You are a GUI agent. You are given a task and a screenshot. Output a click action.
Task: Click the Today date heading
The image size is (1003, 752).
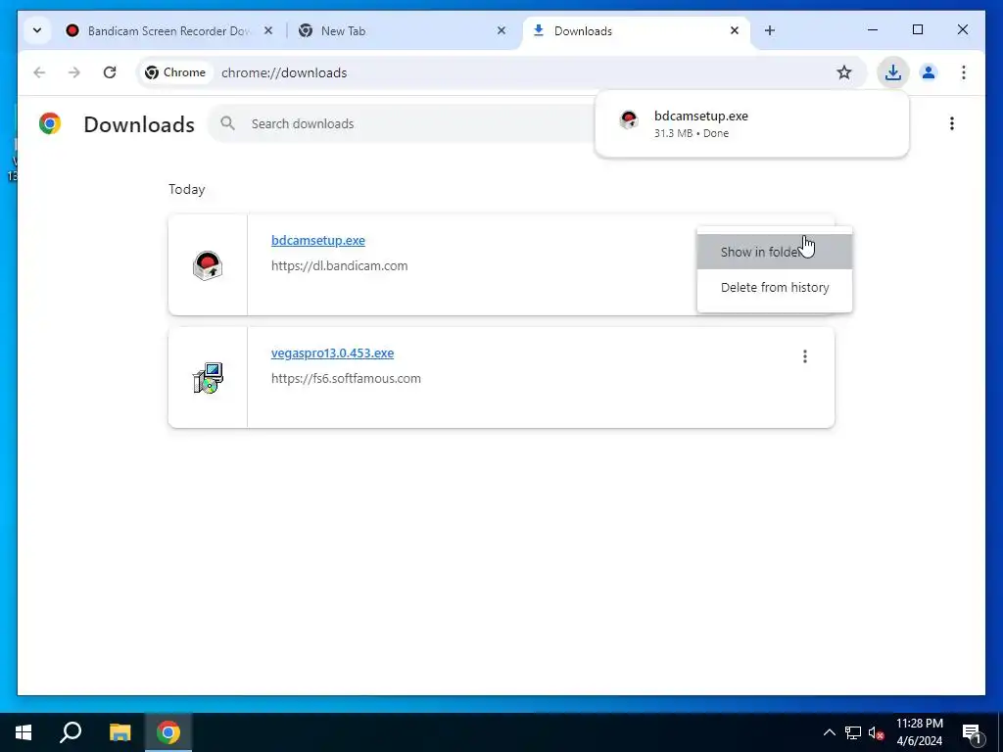click(187, 189)
